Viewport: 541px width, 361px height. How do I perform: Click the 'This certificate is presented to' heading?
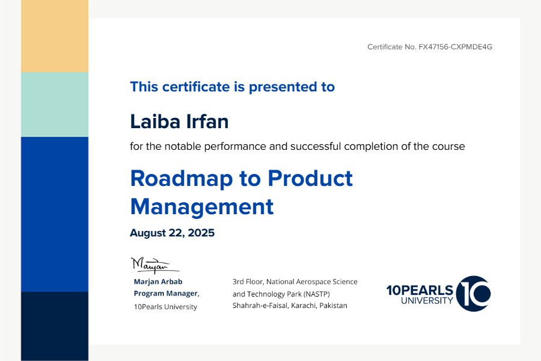click(232, 87)
